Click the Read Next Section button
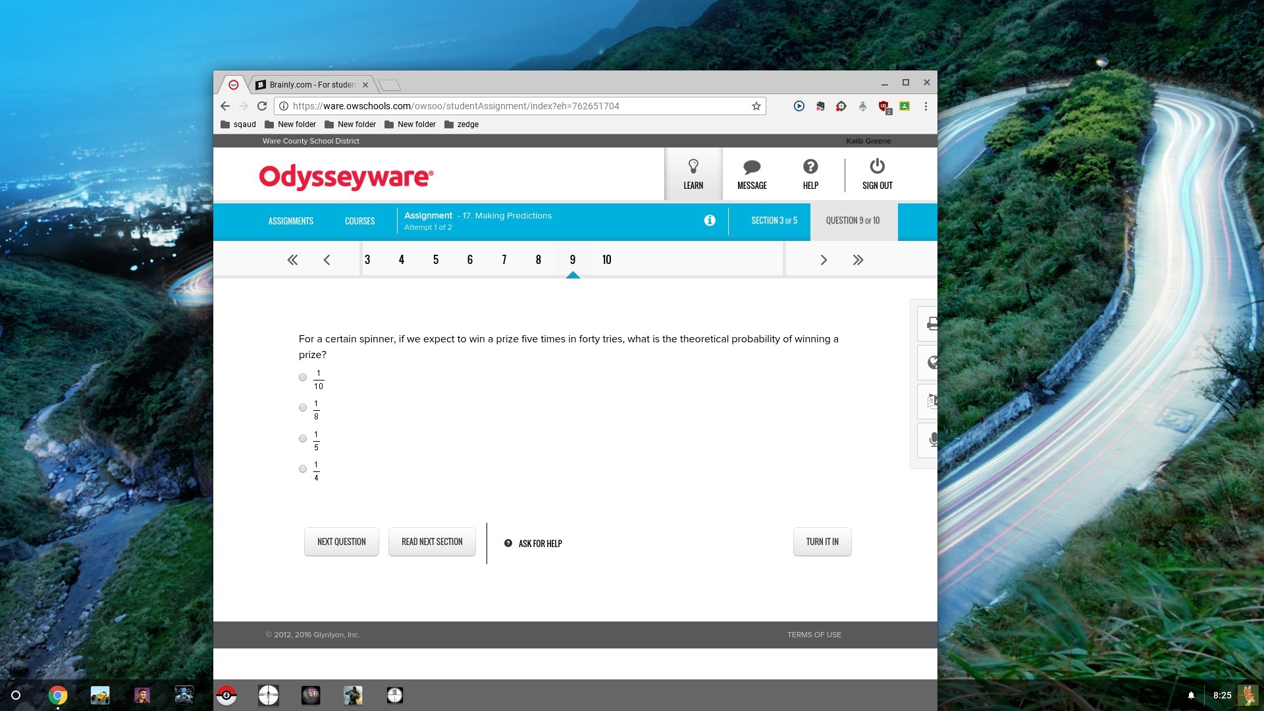 point(432,542)
